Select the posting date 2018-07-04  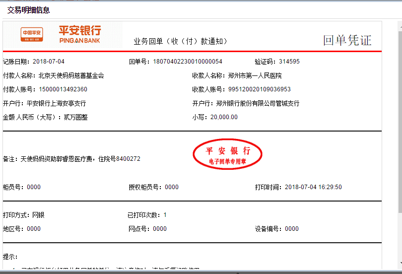49,62
